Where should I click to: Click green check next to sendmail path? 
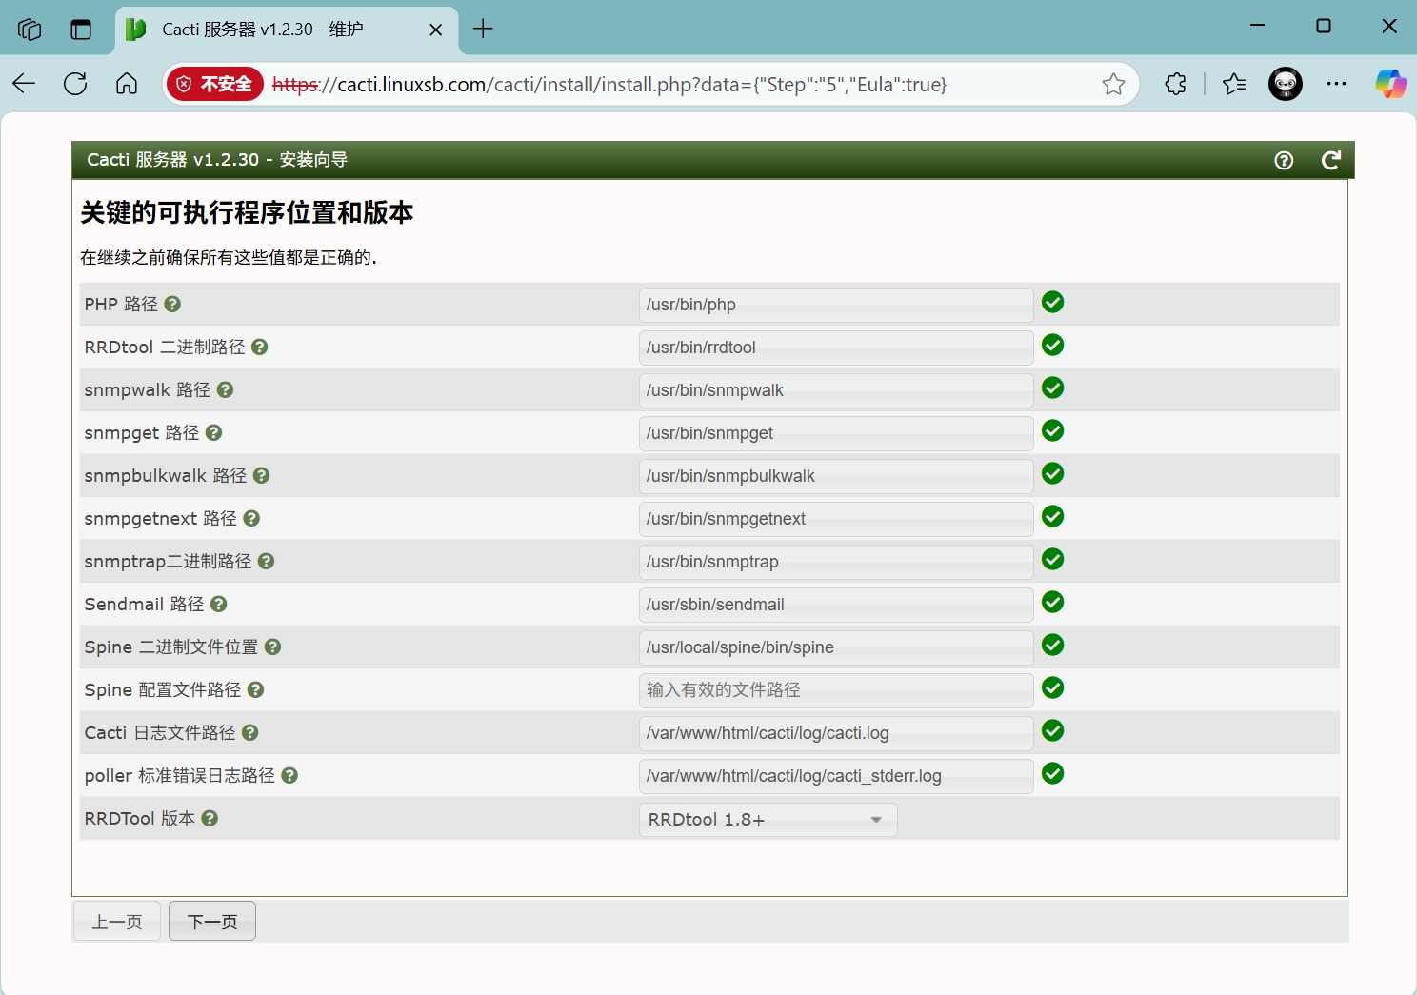[1052, 602]
